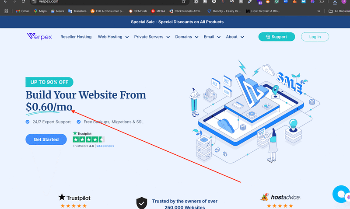
Task: Click the Get Started button
Action: tap(46, 139)
